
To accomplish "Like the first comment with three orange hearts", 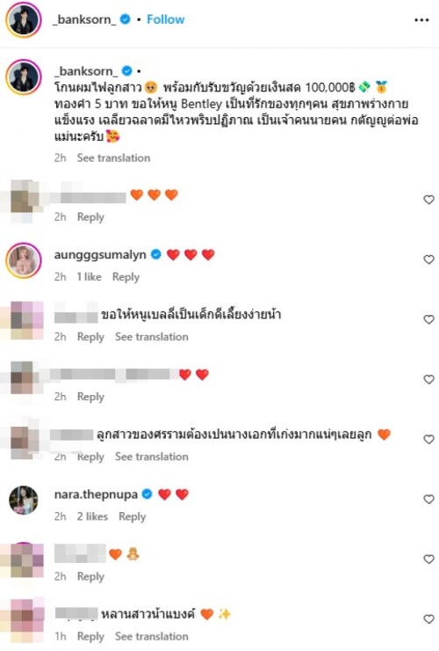I will (x=428, y=200).
